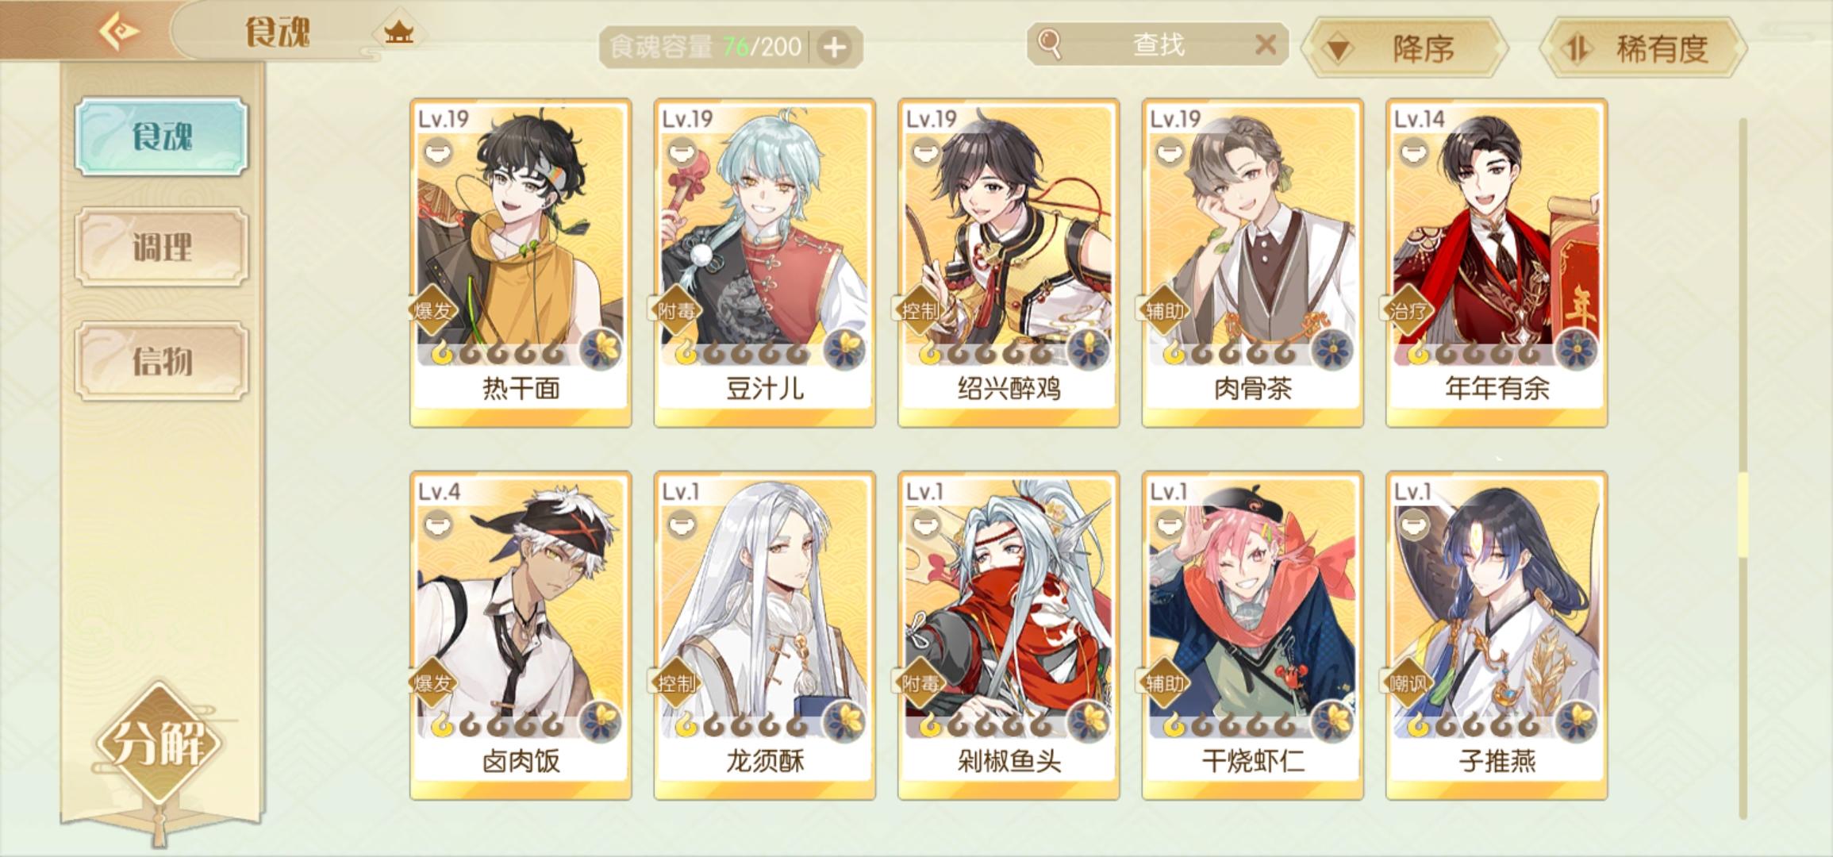Click the magnifier search icon
Viewport: 1833px width, 857px height.
[1049, 44]
